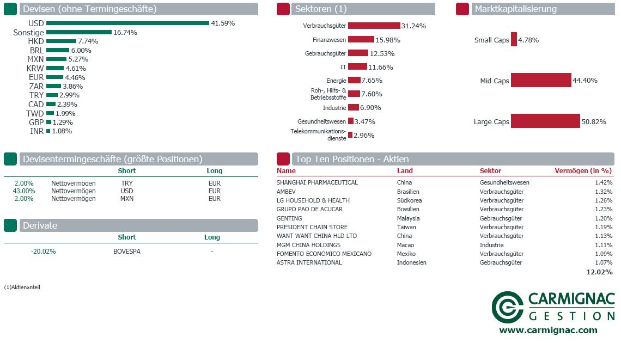621x343 pixels.
Task: Select the ASTRA INTERNATIONAL row
Action: 445,262
